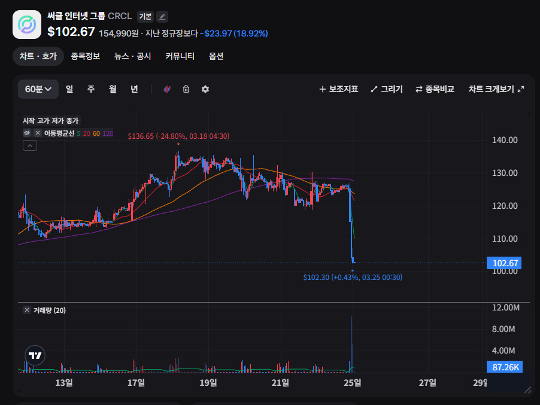Open the 종목정보 tab

point(86,56)
